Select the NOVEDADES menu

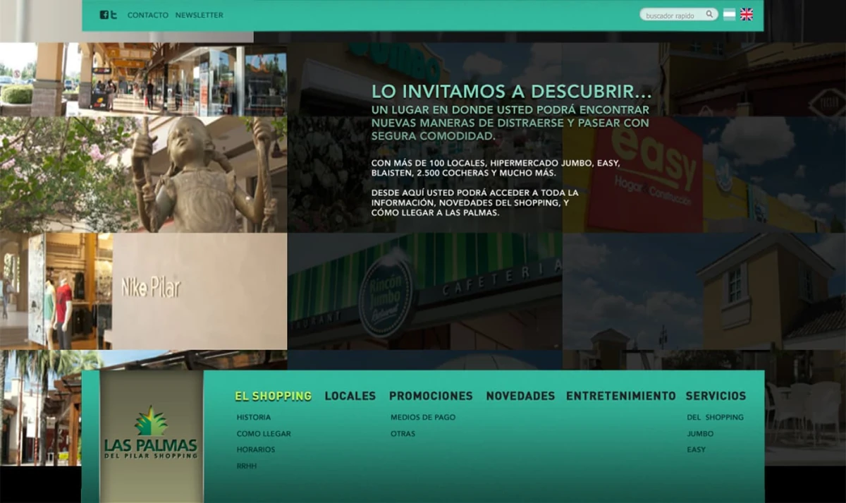point(520,396)
